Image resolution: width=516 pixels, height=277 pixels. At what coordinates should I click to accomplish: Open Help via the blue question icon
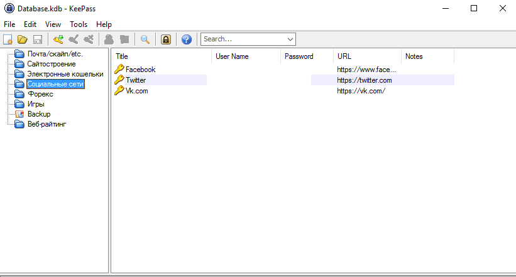click(x=186, y=39)
